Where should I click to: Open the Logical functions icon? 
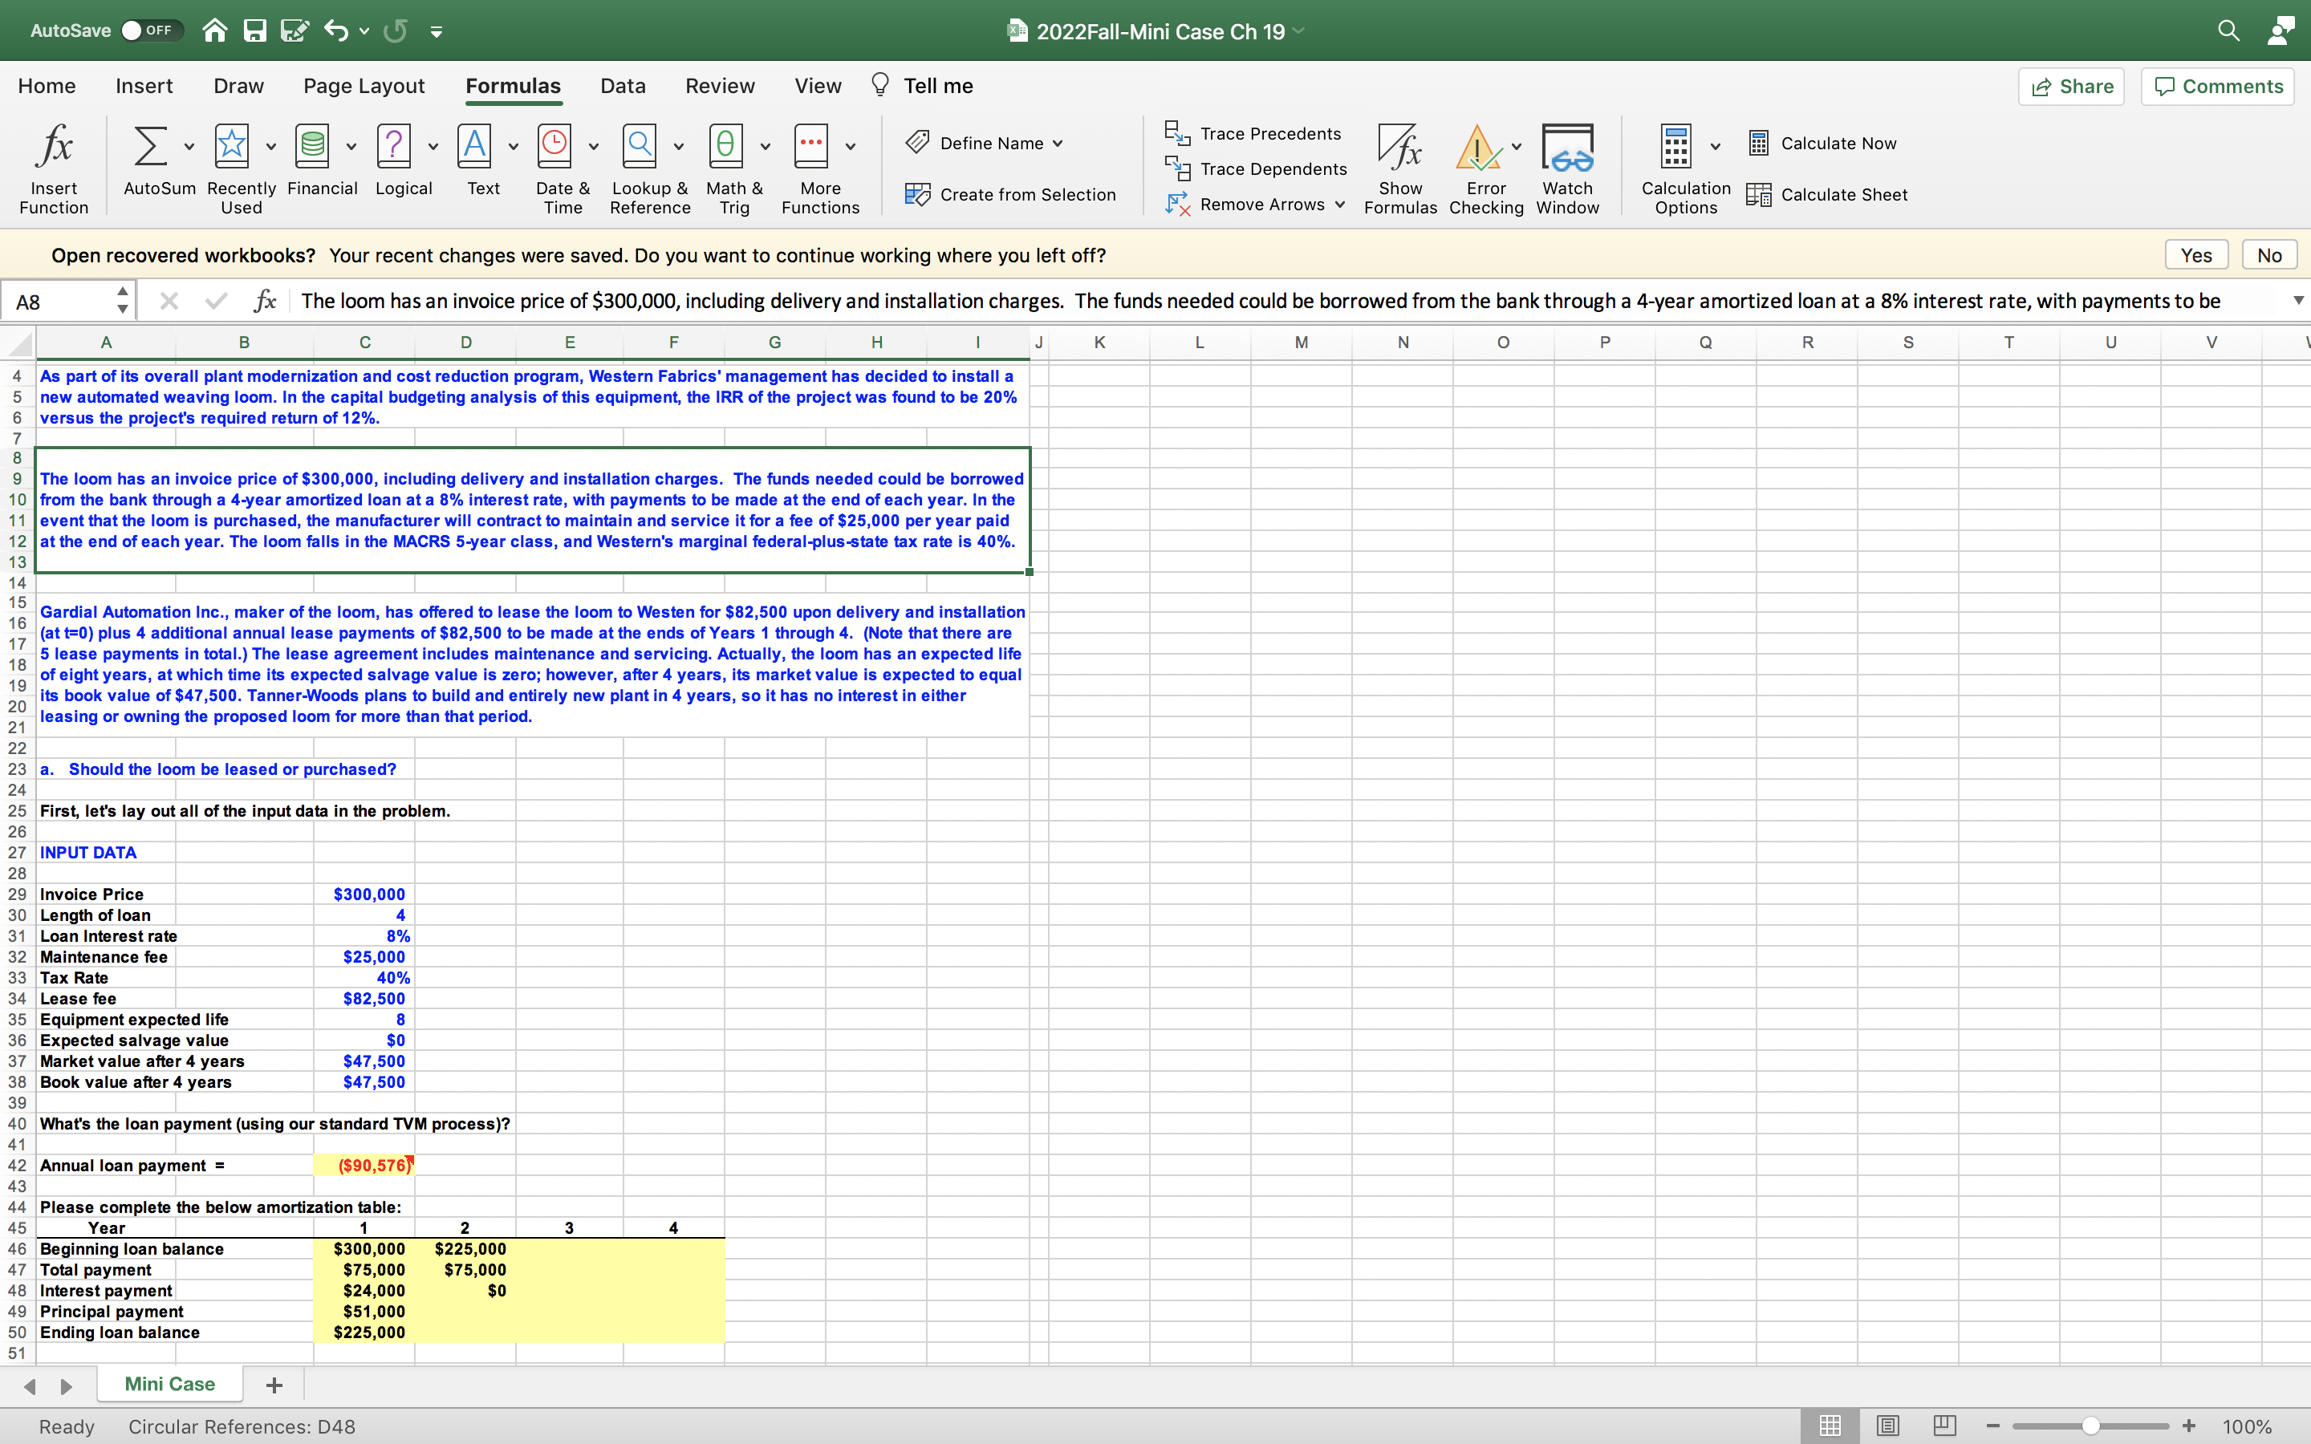pyautogui.click(x=395, y=145)
